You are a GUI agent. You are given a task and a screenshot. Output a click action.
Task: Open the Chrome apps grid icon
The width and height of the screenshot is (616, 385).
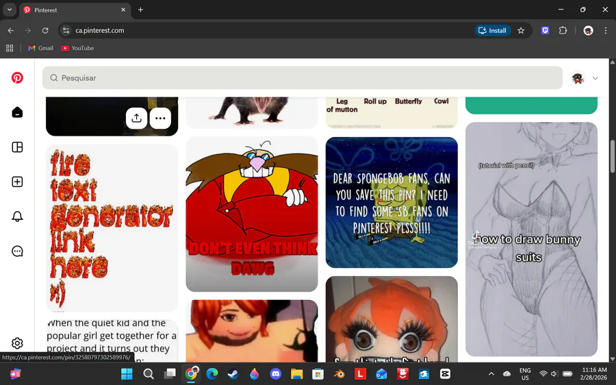pos(10,48)
